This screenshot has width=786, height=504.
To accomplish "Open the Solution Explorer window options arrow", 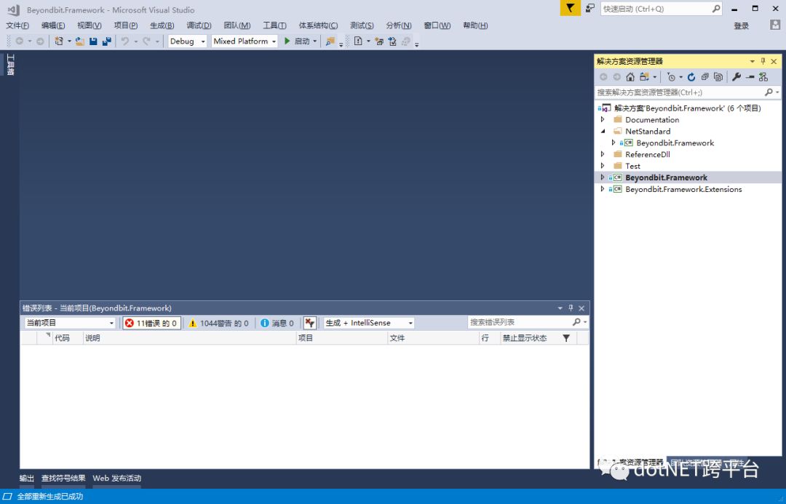I will [x=752, y=61].
